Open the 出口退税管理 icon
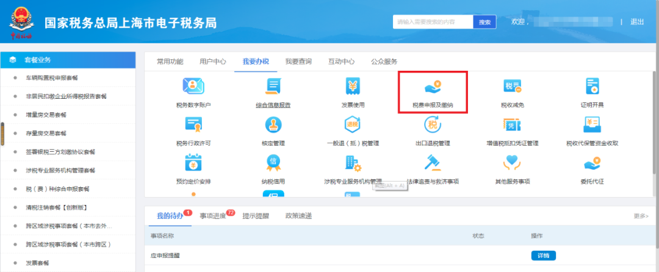The width and height of the screenshot is (659, 272). (x=433, y=124)
